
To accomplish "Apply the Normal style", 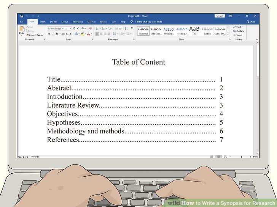I will pyautogui.click(x=143, y=31).
